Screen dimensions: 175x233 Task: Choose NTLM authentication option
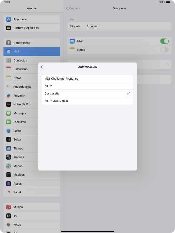[x=87, y=86]
